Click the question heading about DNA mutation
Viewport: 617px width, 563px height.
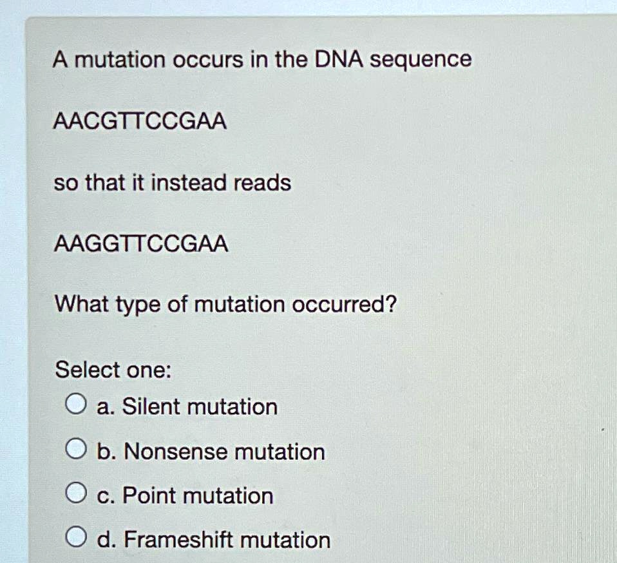pyautogui.click(x=263, y=60)
